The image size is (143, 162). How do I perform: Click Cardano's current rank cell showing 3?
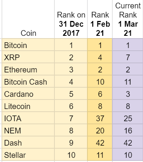point(128,93)
